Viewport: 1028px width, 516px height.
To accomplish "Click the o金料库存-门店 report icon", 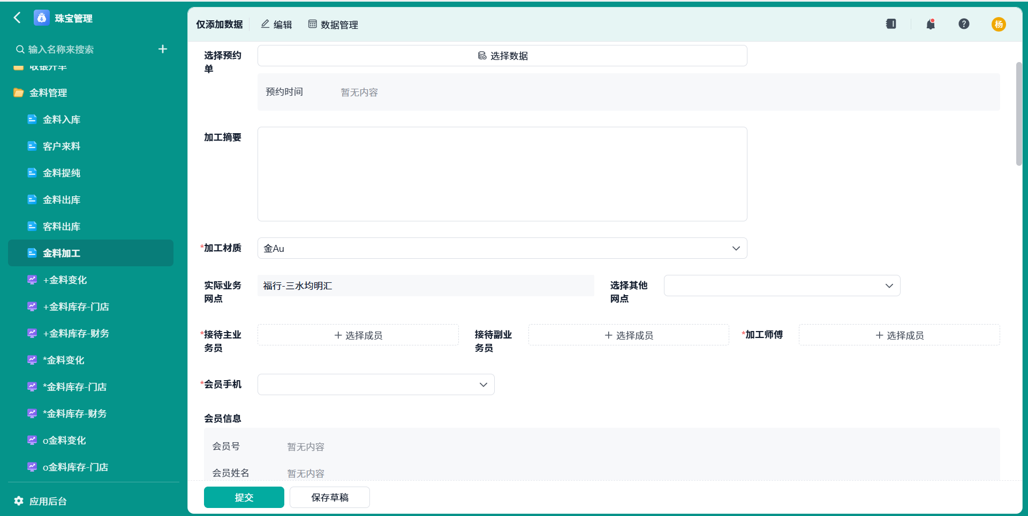I will (32, 467).
